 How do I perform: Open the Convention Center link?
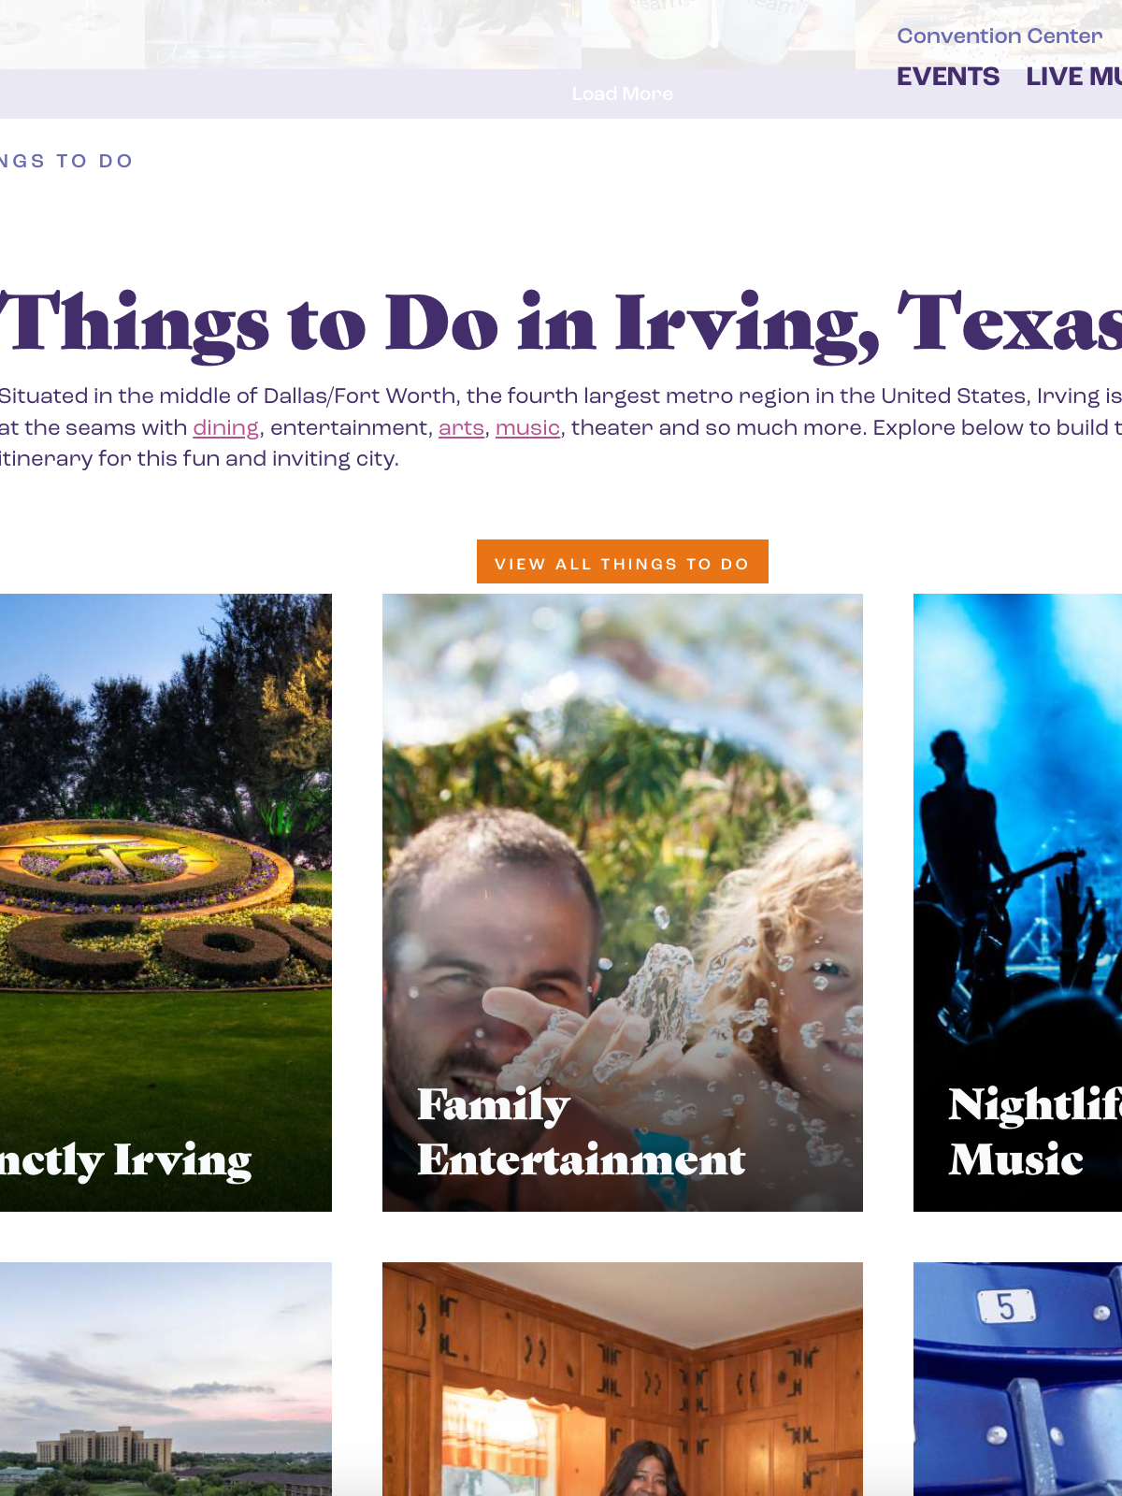click(x=1000, y=36)
